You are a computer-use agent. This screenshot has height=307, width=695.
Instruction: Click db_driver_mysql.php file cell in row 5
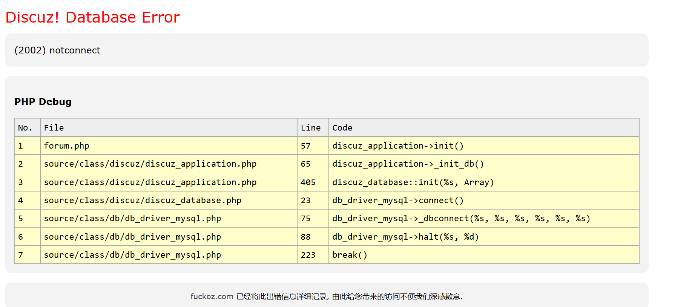click(x=169, y=219)
